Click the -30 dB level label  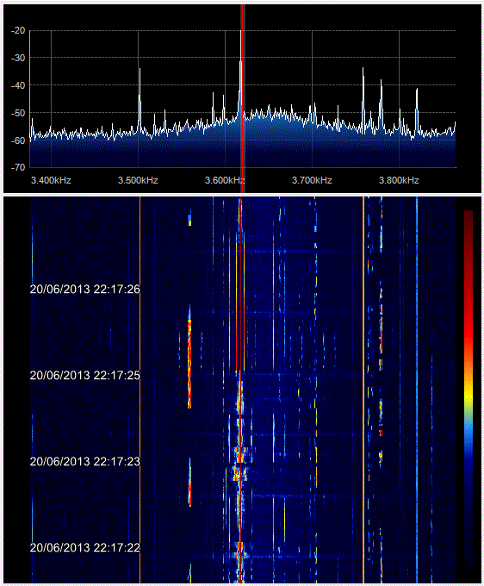coord(18,58)
